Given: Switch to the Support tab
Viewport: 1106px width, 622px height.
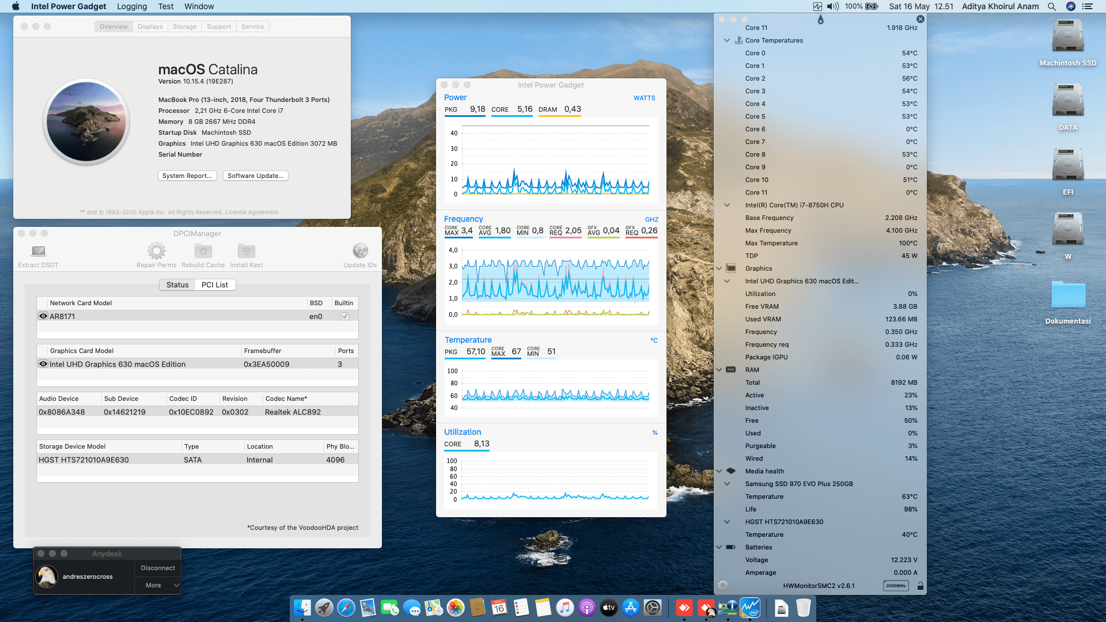Looking at the screenshot, I should coord(219,26).
